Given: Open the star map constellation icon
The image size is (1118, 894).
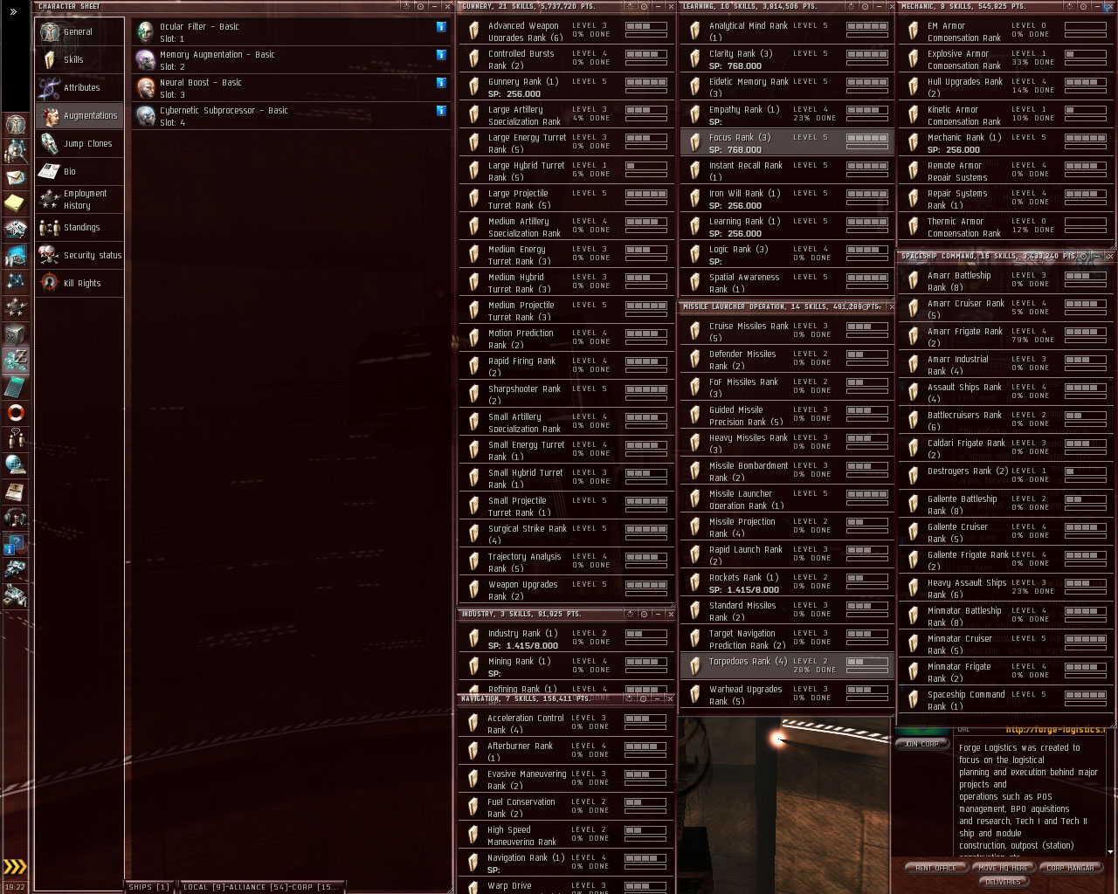Looking at the screenshot, I should [x=16, y=281].
